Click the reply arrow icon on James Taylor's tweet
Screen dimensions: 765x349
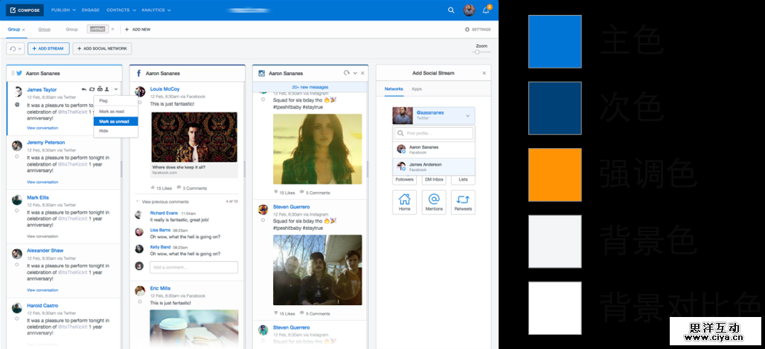coord(83,89)
